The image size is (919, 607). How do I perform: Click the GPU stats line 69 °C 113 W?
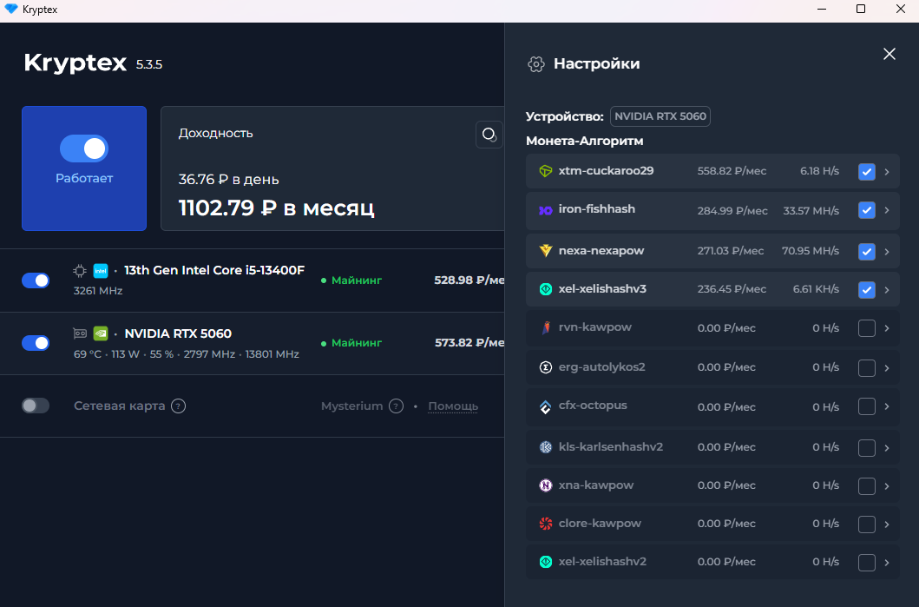tap(187, 354)
